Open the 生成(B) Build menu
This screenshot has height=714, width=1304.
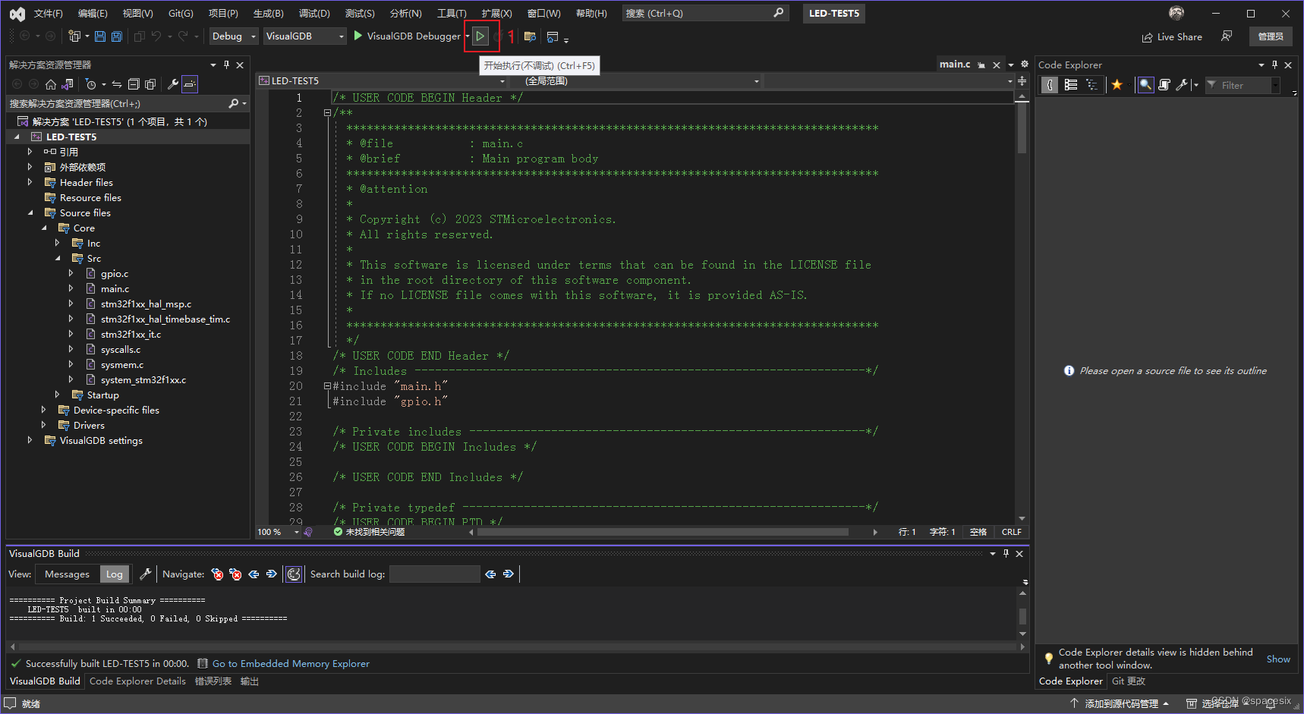pyautogui.click(x=268, y=14)
